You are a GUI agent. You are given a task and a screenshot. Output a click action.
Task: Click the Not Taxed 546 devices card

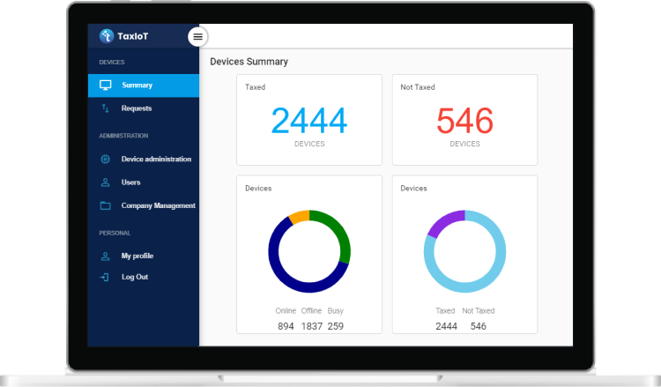coord(465,120)
